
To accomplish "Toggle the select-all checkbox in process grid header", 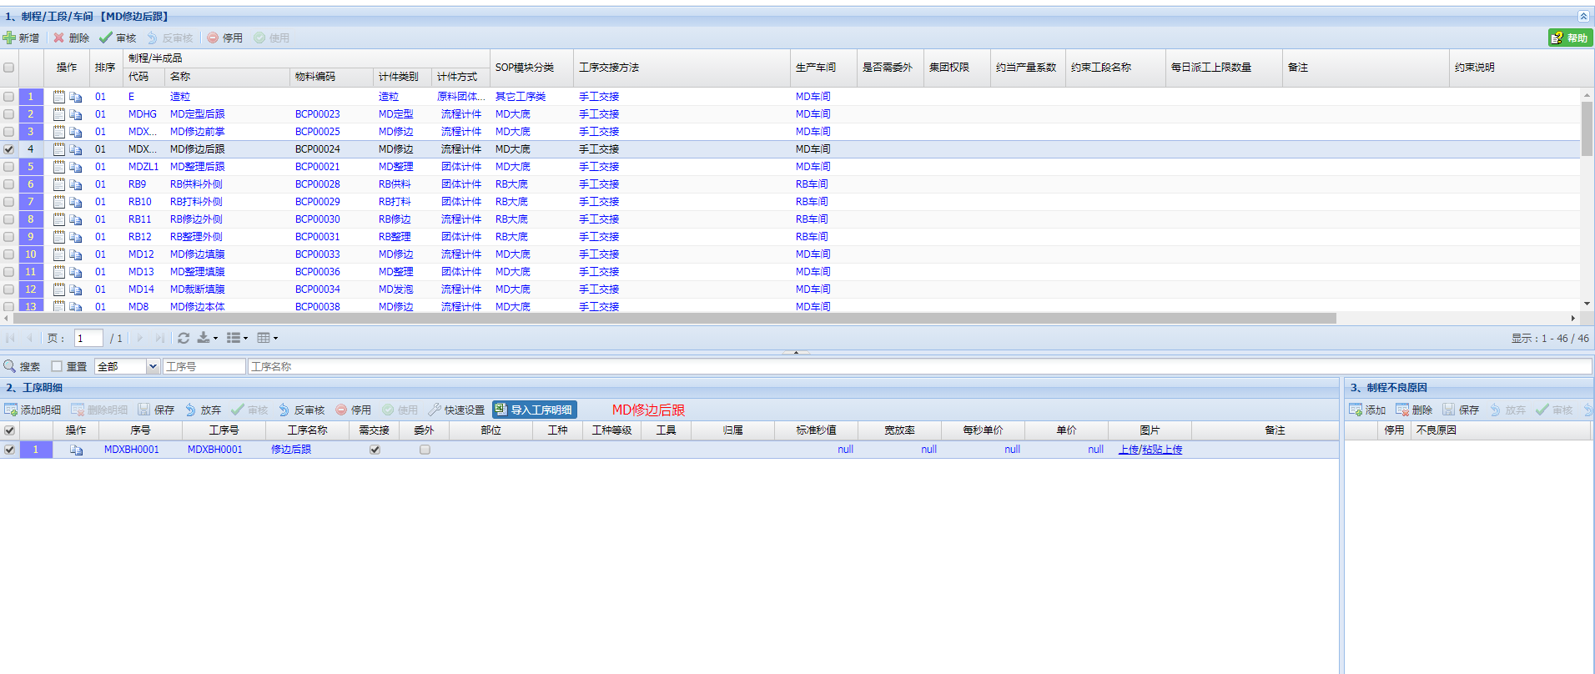I will click(9, 68).
